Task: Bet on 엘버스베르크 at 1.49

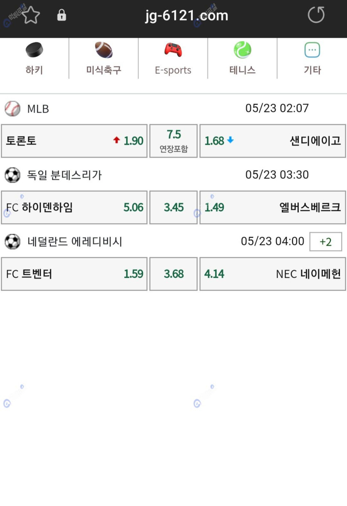Action: click(x=273, y=207)
